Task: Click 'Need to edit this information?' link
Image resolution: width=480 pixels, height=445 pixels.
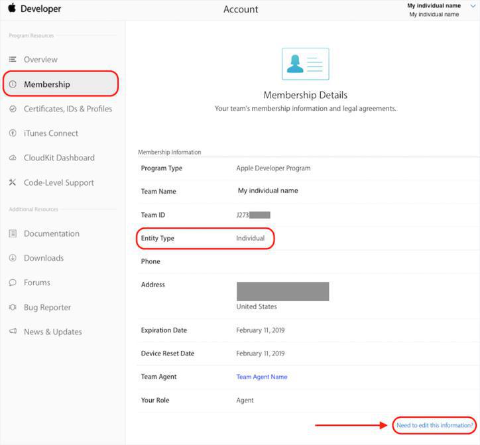Action: click(x=434, y=425)
